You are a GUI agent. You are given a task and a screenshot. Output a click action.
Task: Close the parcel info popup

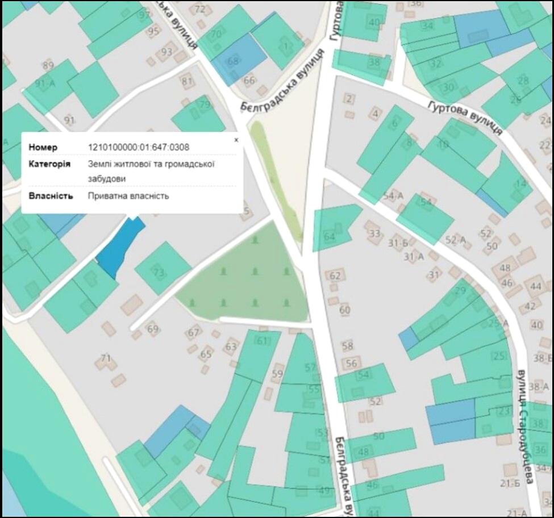click(x=236, y=140)
